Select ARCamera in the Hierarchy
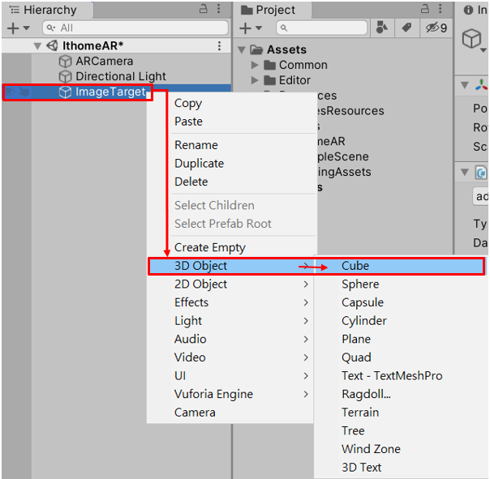 pos(105,62)
